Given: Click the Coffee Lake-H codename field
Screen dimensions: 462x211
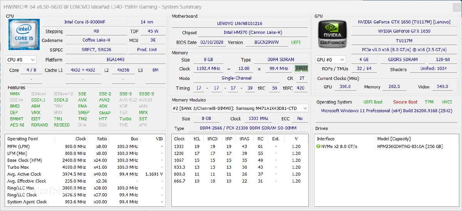Looking at the screenshot, I should [x=96, y=40].
